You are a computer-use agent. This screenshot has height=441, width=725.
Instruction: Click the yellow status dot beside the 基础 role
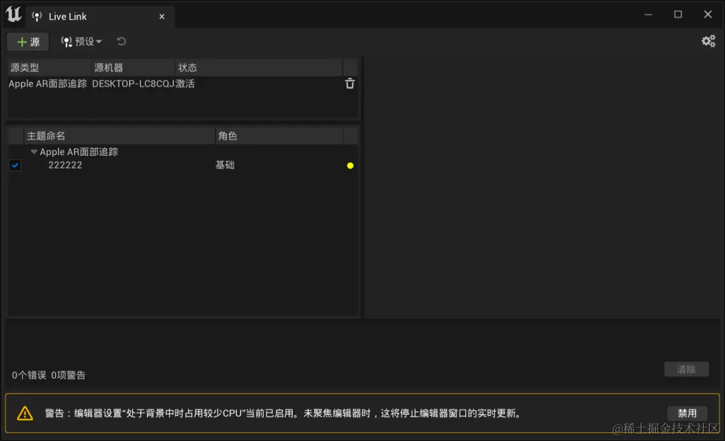[350, 165]
